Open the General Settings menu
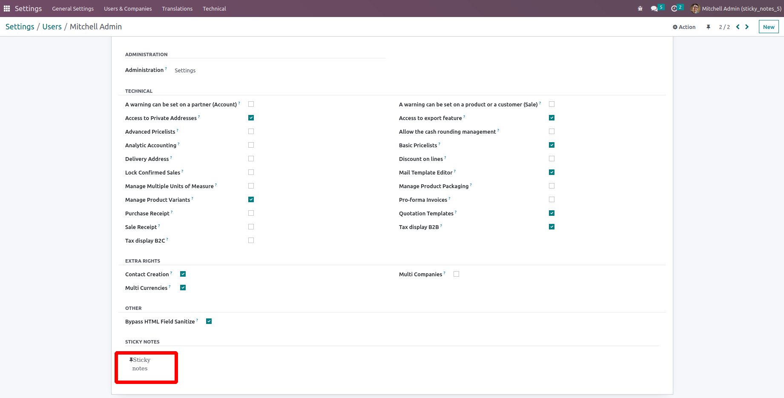Screen dimensions: 784x398 pyautogui.click(x=73, y=9)
